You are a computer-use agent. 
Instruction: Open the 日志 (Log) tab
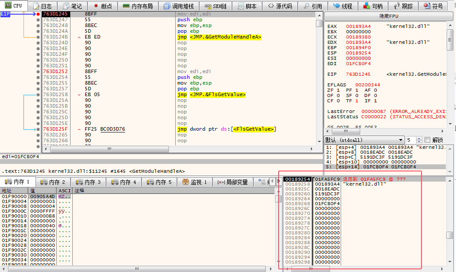coord(43,6)
